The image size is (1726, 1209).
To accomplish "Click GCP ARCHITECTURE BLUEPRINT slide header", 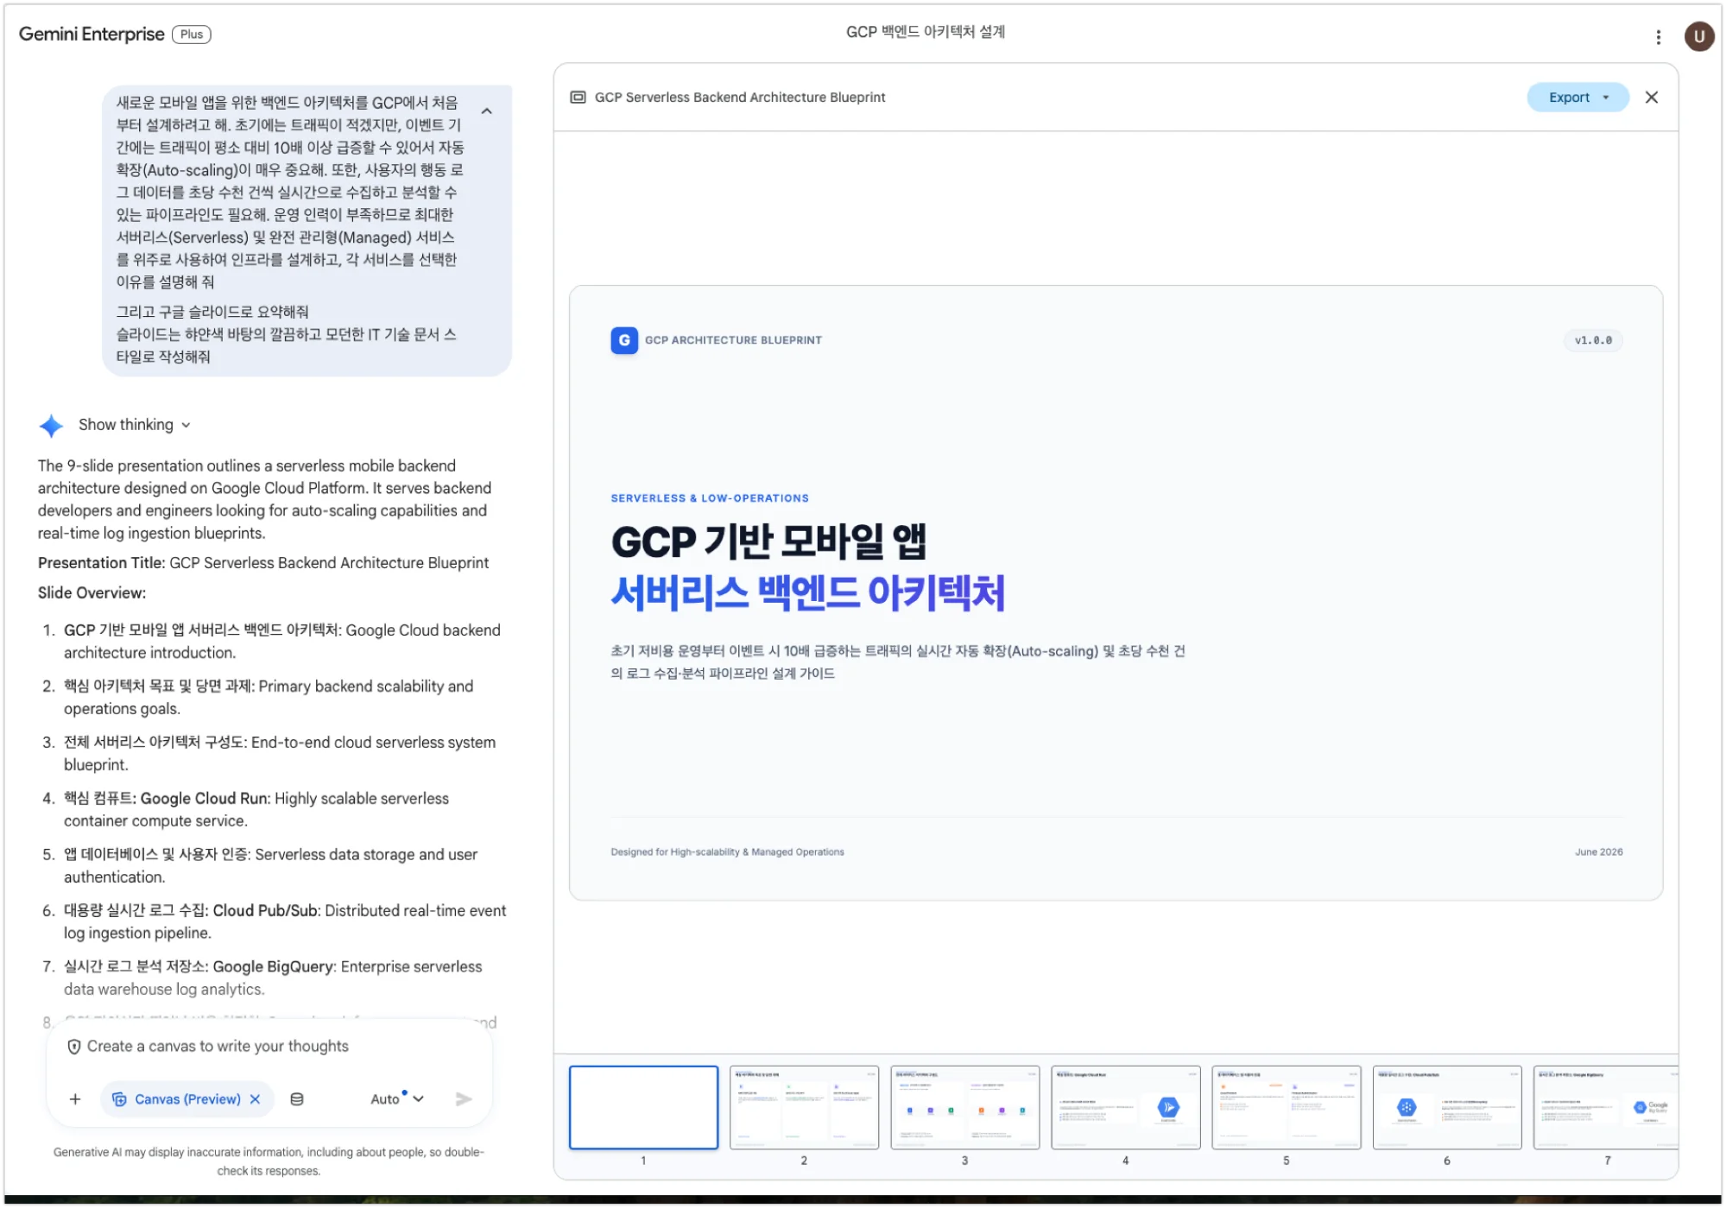I will [733, 340].
